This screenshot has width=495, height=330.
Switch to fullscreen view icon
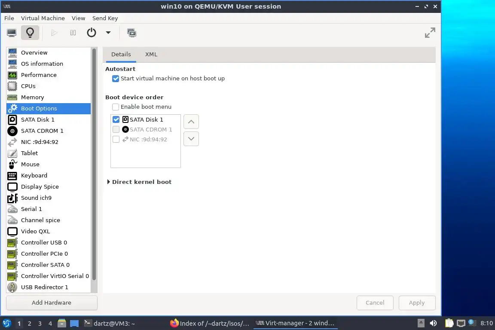[430, 33]
